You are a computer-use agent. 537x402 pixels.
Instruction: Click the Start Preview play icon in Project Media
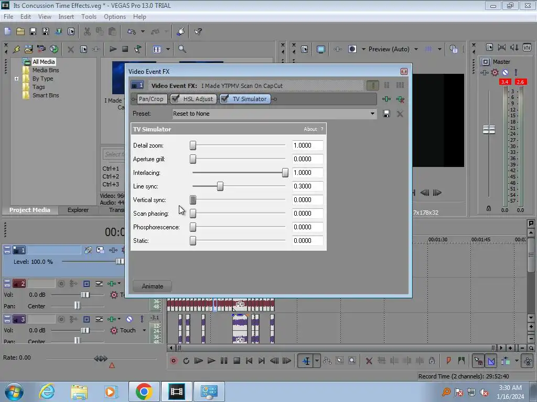pos(113,49)
